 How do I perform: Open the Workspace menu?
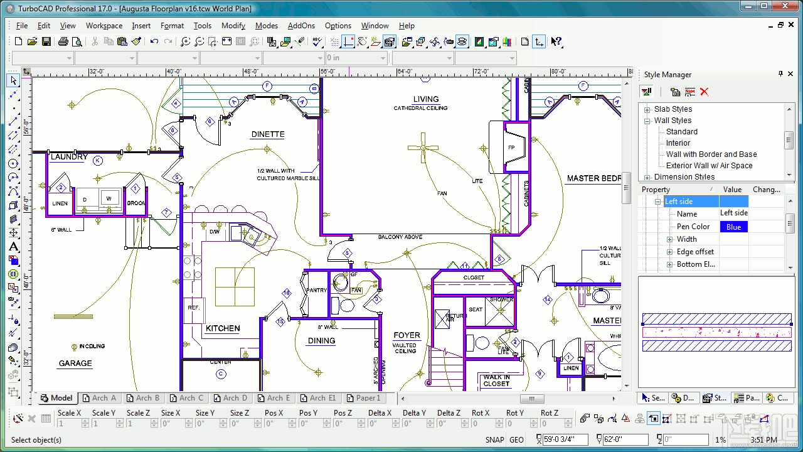click(104, 26)
